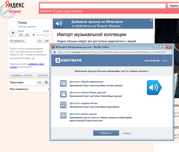Click the ВКонтакте logo in popup
Image resolution: width=179 pixels, height=152 pixels.
(68, 60)
